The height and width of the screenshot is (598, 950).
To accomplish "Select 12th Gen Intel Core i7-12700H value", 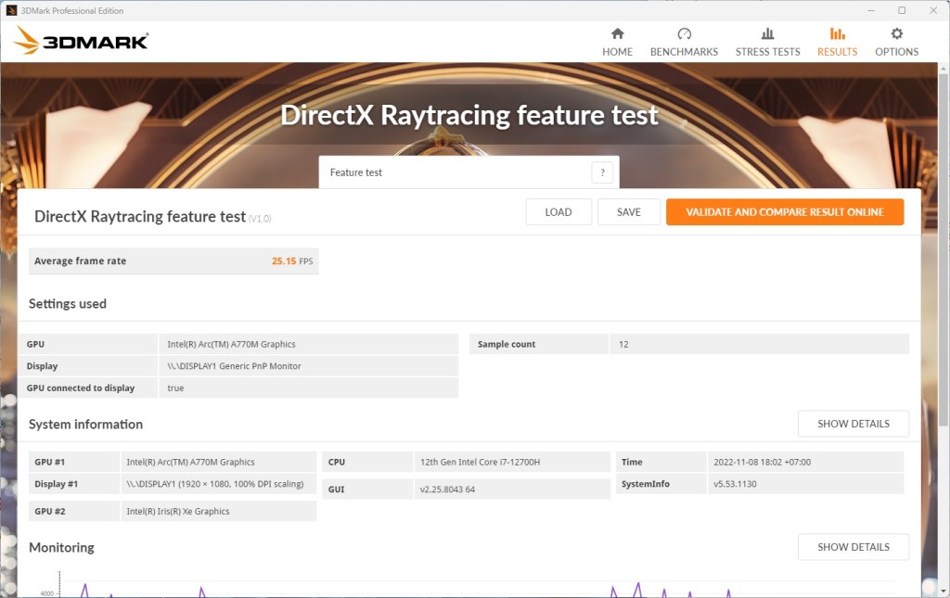I will click(x=480, y=462).
